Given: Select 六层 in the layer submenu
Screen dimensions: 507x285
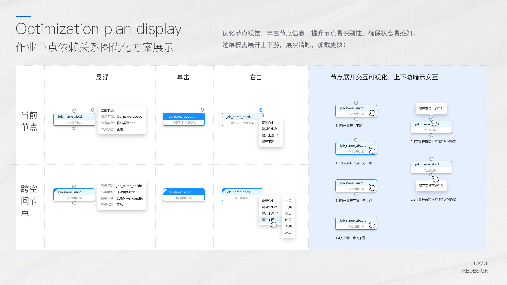Looking at the screenshot, I should tap(288, 232).
